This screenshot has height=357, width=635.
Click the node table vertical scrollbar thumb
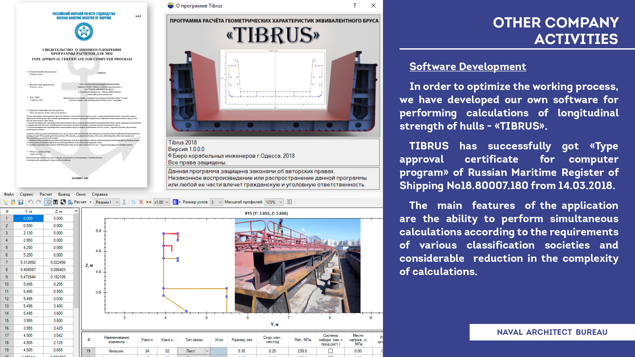76,261
